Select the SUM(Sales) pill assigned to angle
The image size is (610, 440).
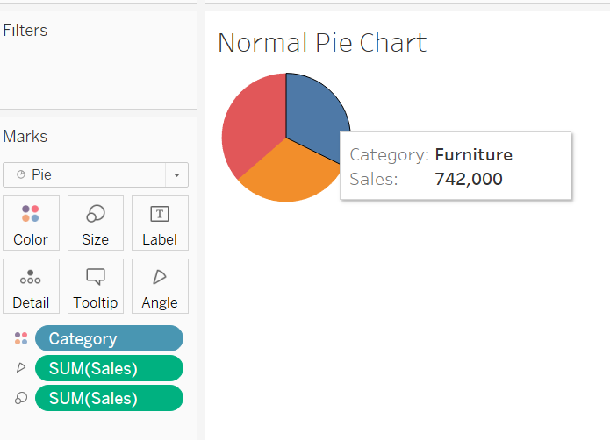[109, 368]
